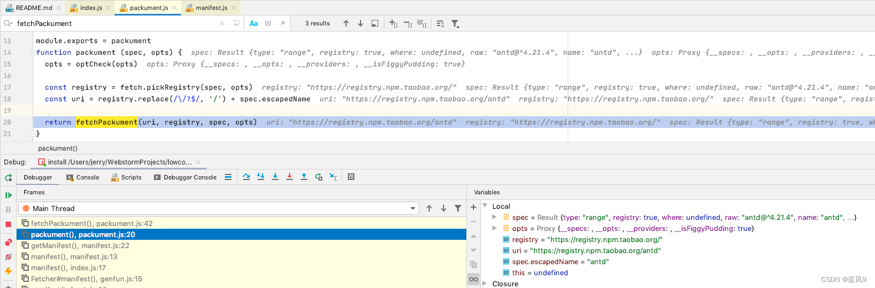Switch to the index.js tab
The image size is (875, 288).
(x=91, y=8)
